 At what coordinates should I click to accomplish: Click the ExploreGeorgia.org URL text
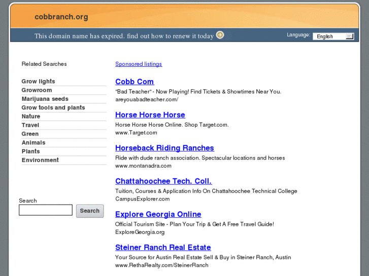point(140,232)
